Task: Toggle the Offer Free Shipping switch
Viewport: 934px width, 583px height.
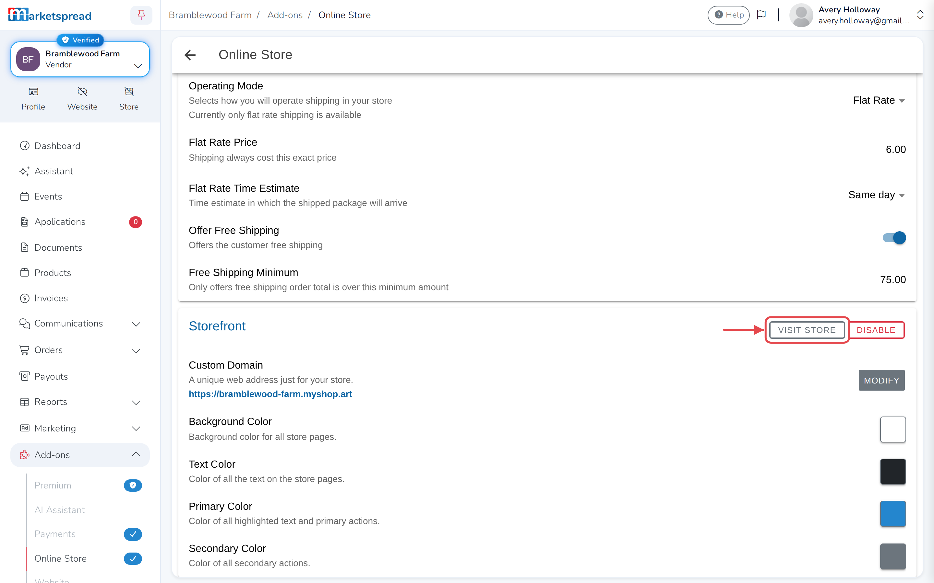Action: (894, 237)
